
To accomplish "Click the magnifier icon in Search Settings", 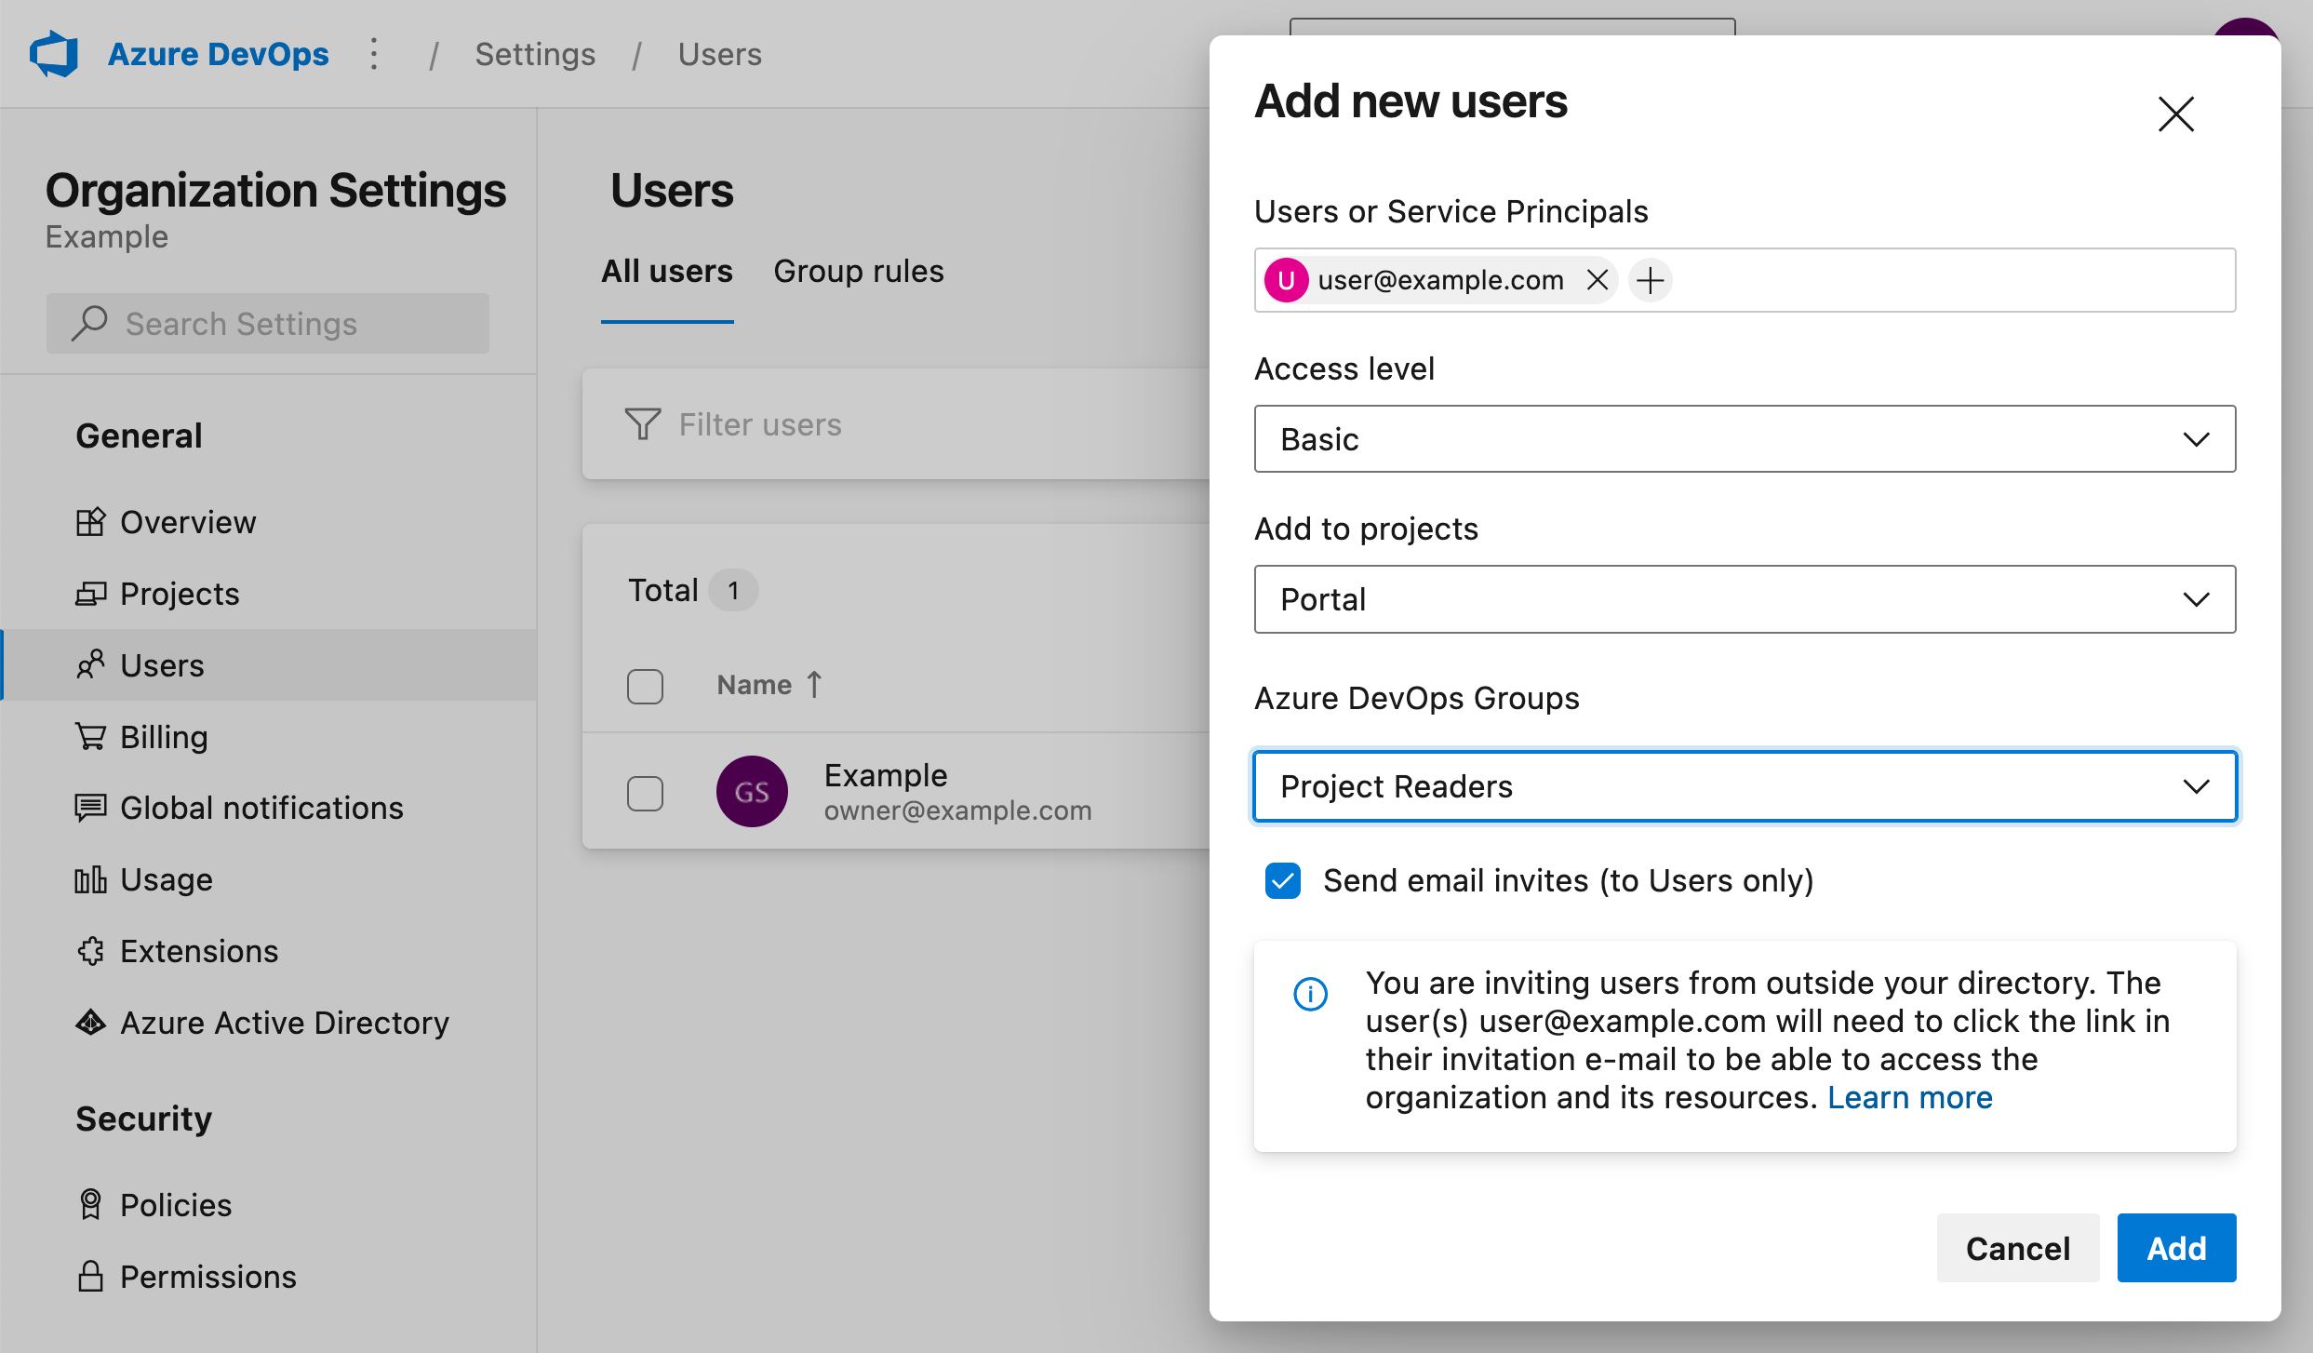I will coord(90,324).
